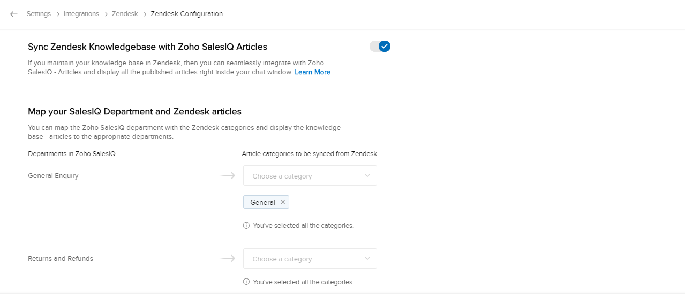Select the Zendesk Configuration breadcrumb
The height and width of the screenshot is (294, 685).
coord(187,14)
